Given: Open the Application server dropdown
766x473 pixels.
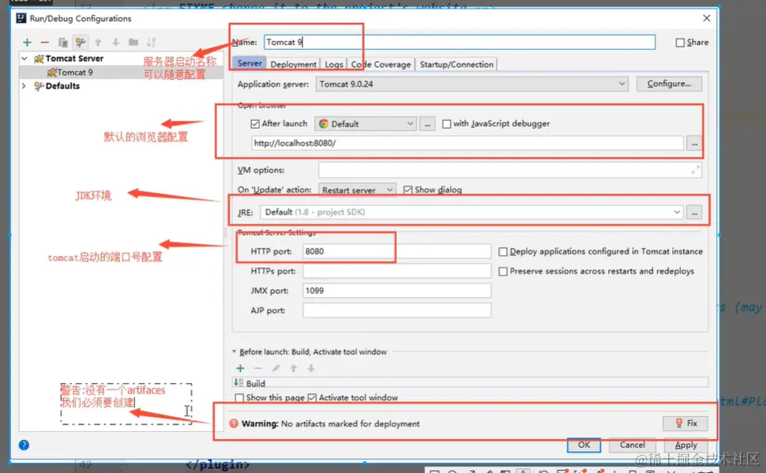Looking at the screenshot, I should coord(472,84).
